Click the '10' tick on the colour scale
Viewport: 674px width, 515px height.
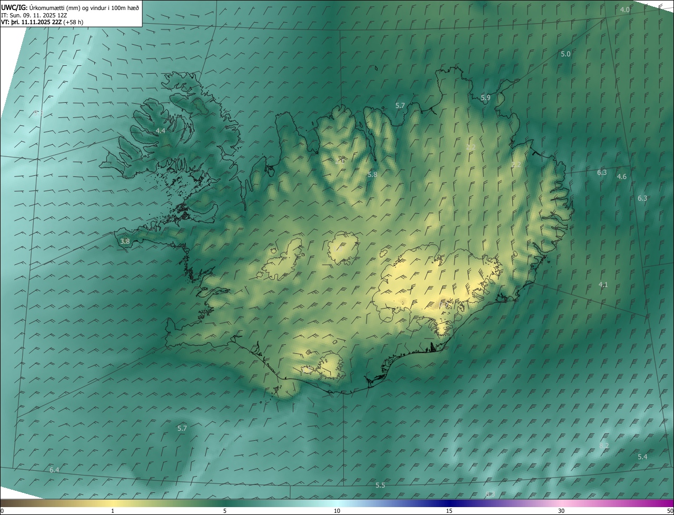(x=337, y=511)
